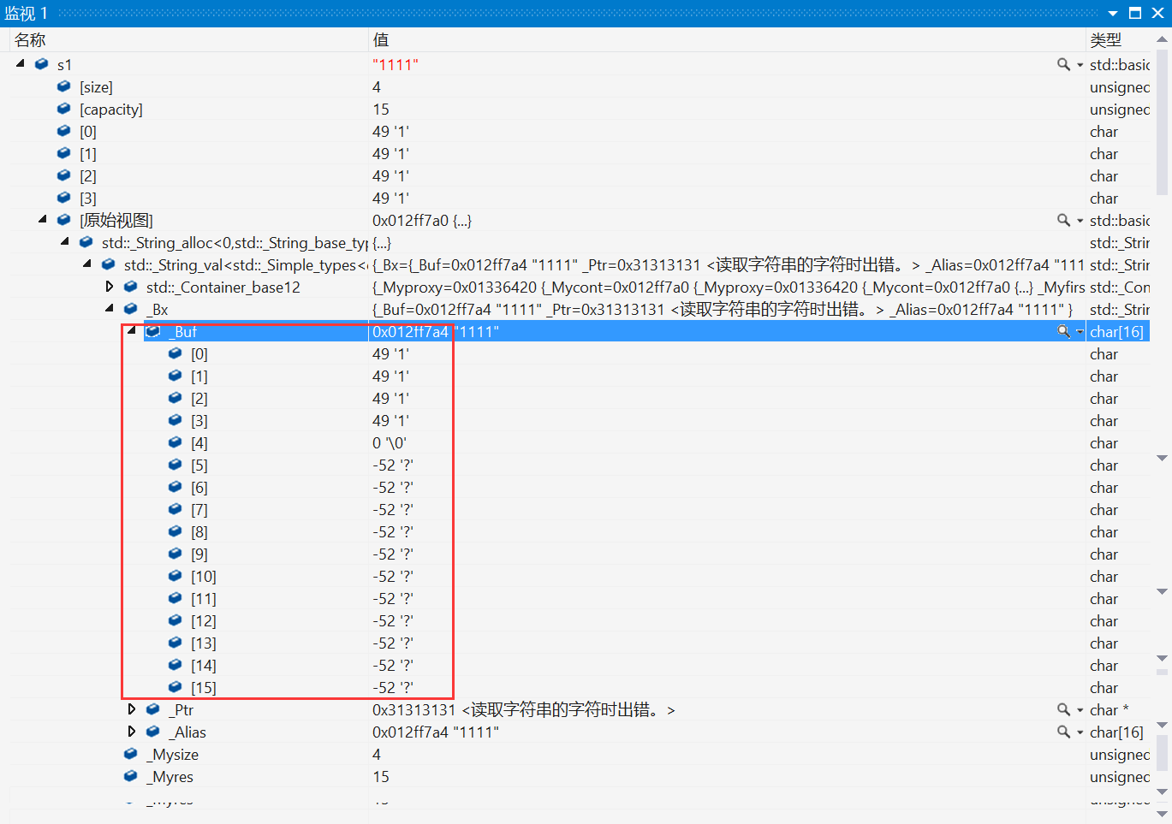
Task: Click the 名称 column header
Action: pyautogui.click(x=188, y=39)
